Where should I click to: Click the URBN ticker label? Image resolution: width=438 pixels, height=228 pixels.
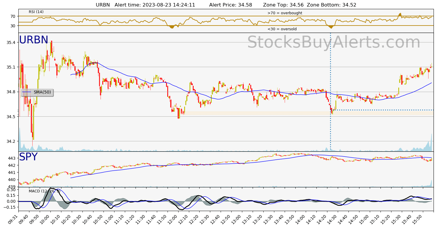click(34, 40)
